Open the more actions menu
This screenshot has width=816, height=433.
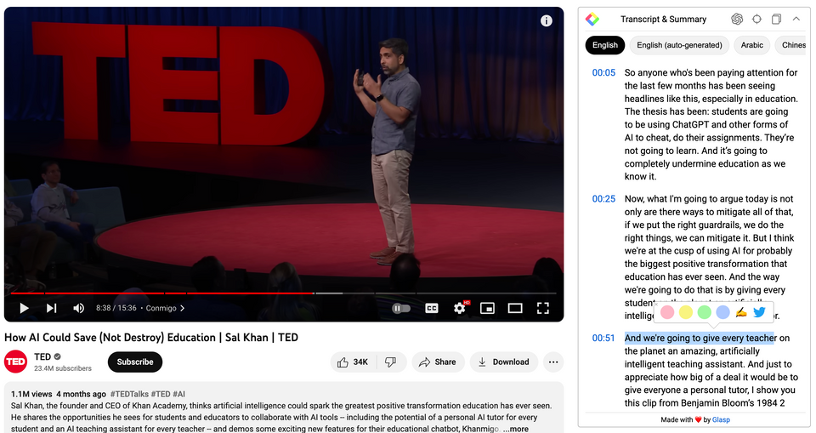(x=553, y=362)
